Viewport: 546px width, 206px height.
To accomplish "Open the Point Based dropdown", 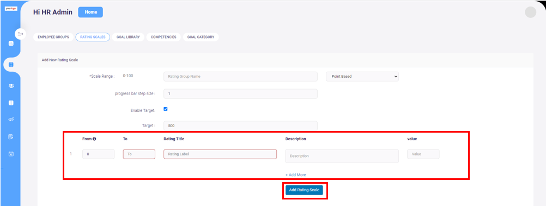I will (x=362, y=77).
